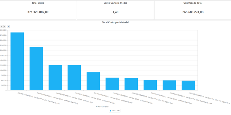Click the Quantidade Total card title
The image size is (231, 115).
pos(193,3)
